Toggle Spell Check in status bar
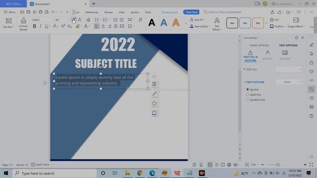The image size is (317, 178). coord(41,165)
